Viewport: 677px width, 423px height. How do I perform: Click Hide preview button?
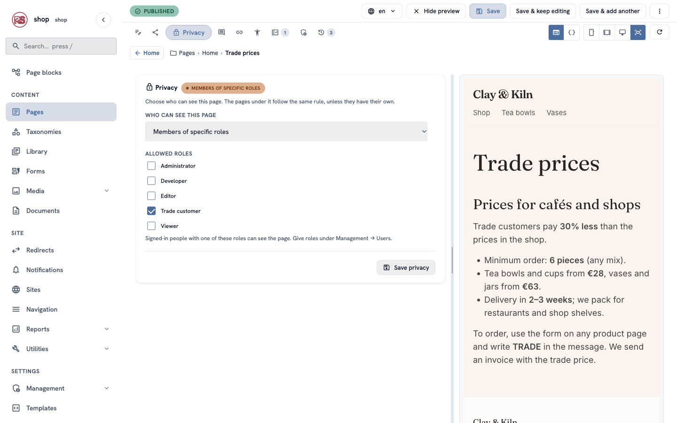click(436, 11)
